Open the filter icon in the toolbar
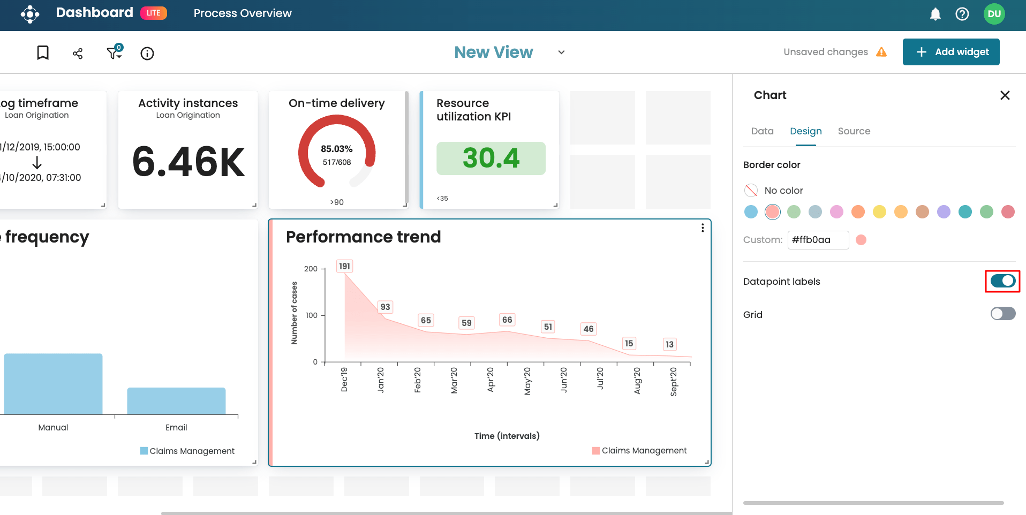 112,53
